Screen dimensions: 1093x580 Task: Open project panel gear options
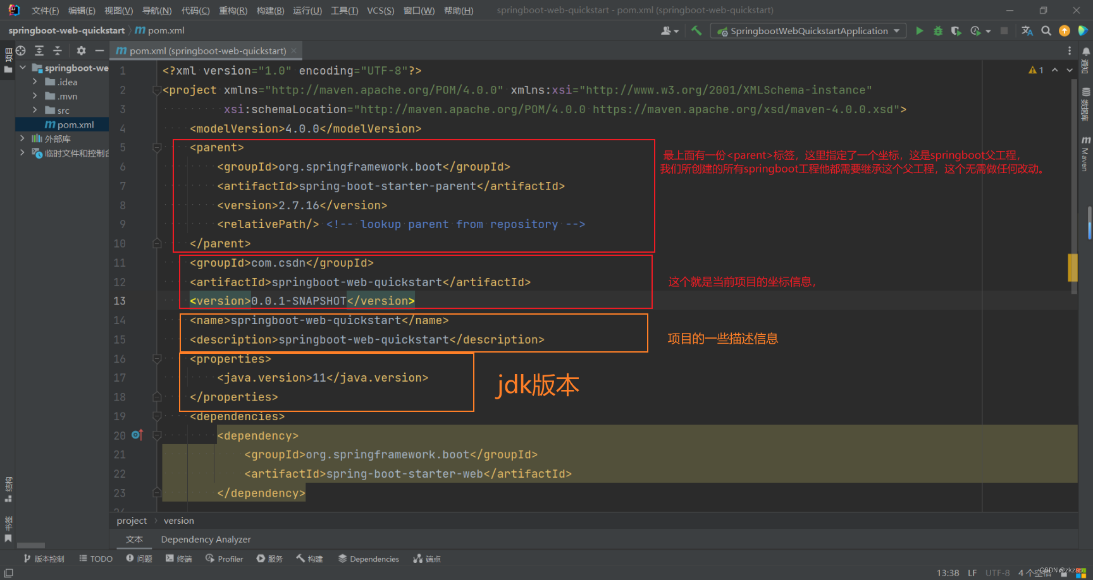tap(81, 51)
